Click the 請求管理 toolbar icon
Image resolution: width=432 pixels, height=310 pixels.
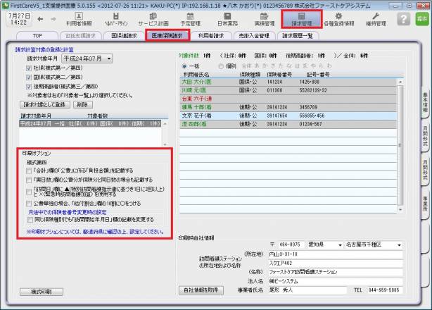tap(301, 19)
